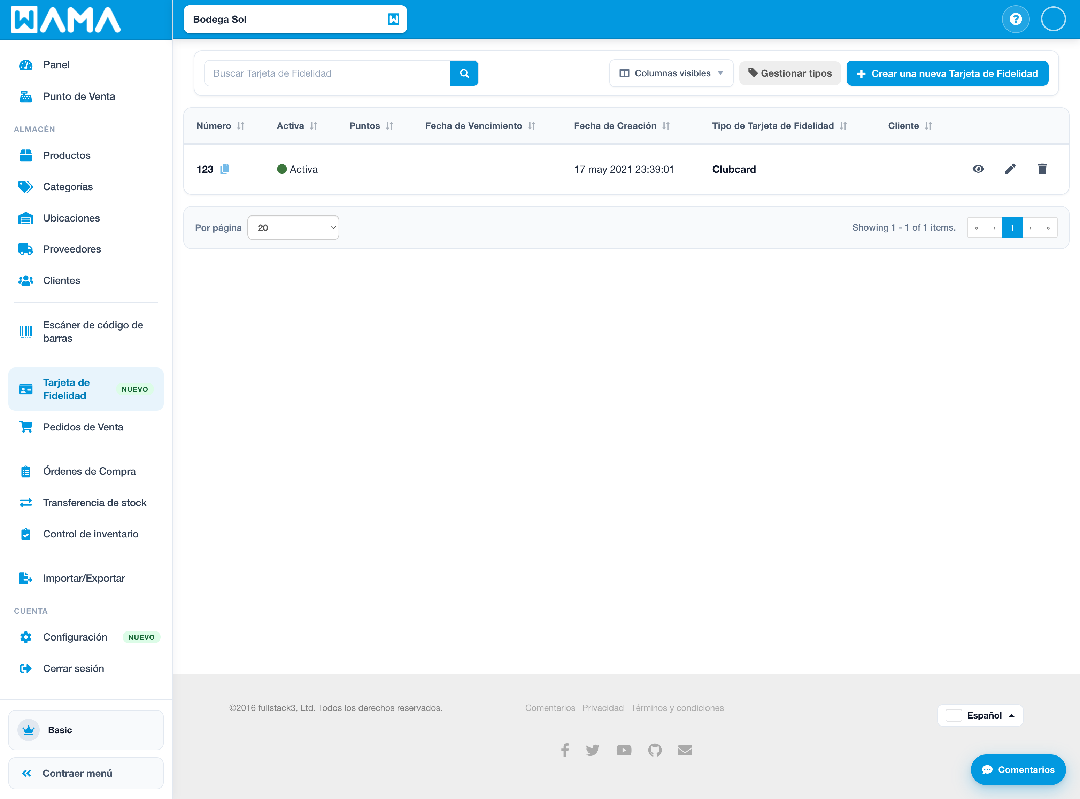The width and height of the screenshot is (1080, 799).
Task: Open the YouTube footer icon
Action: [x=623, y=750]
